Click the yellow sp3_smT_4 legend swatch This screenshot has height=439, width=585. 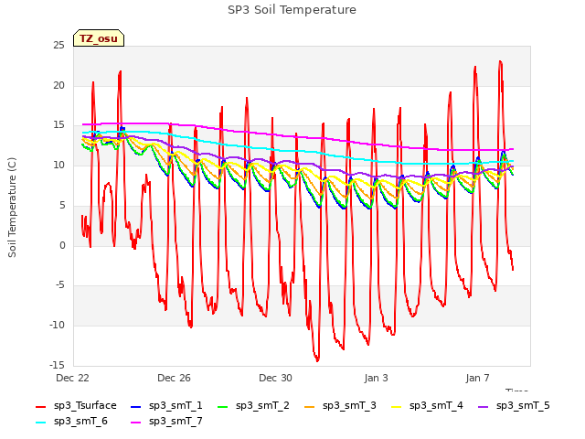point(397,407)
